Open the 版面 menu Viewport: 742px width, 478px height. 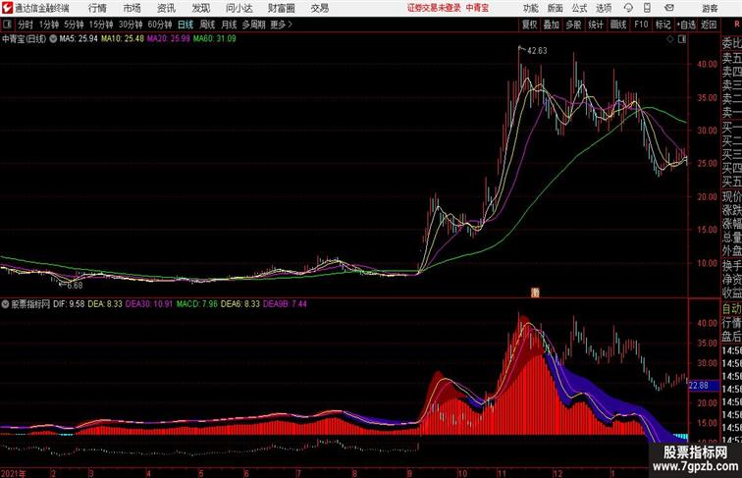(556, 8)
